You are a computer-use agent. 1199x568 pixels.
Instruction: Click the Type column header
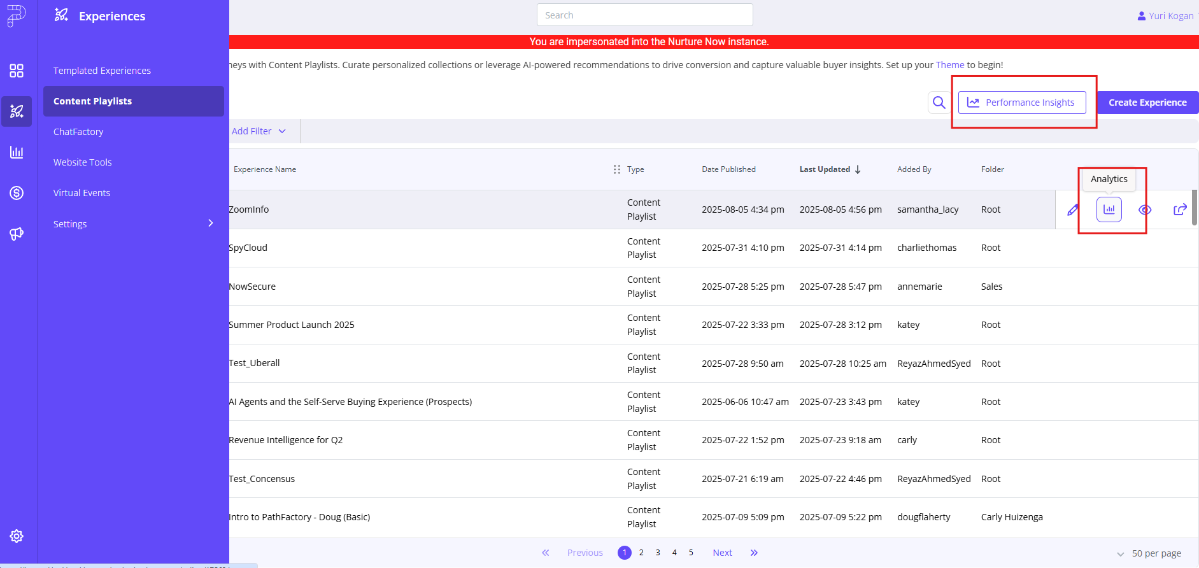tap(635, 169)
